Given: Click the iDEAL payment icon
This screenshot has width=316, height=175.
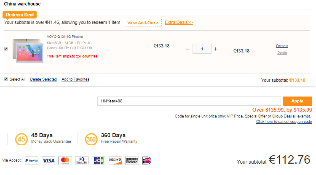Looking at the screenshot, I should (147, 161).
